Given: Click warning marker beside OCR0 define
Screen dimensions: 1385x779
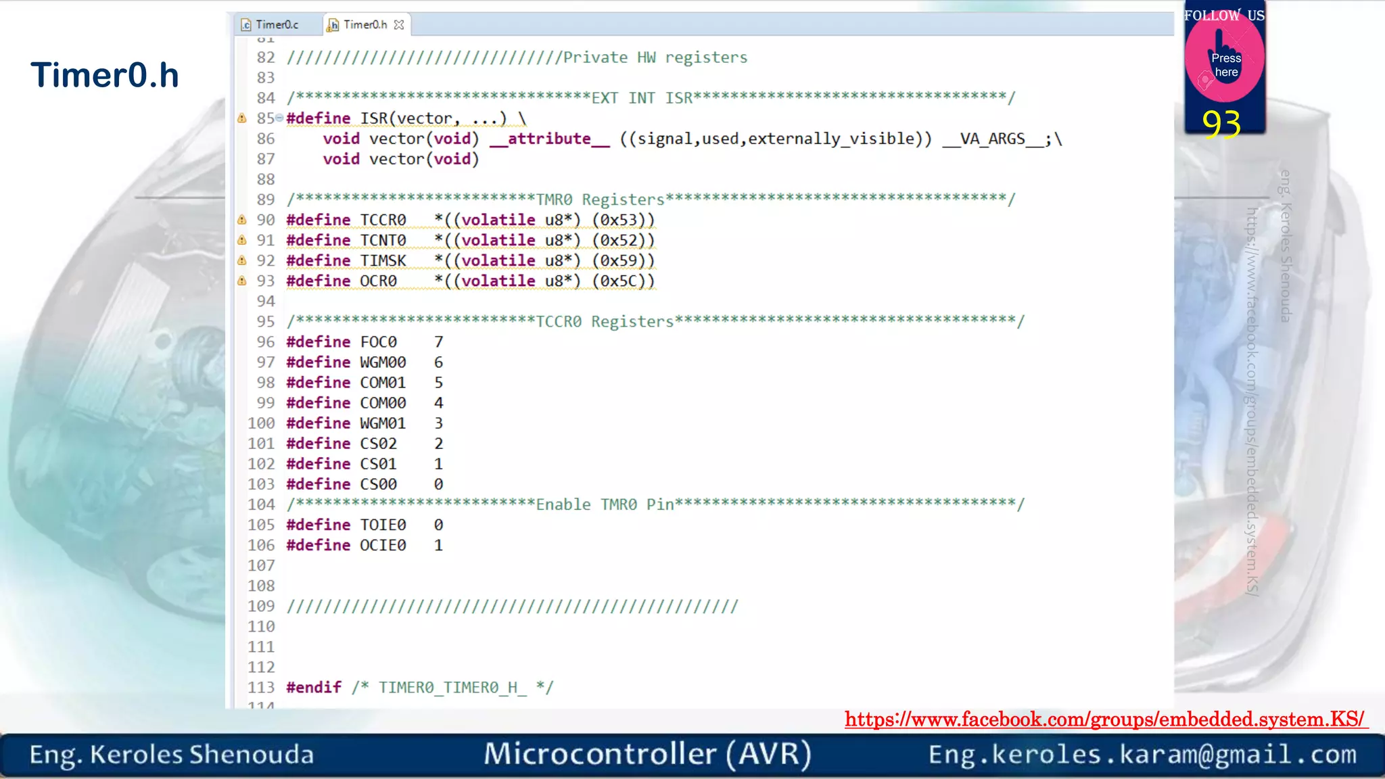Looking at the screenshot, I should tap(241, 281).
